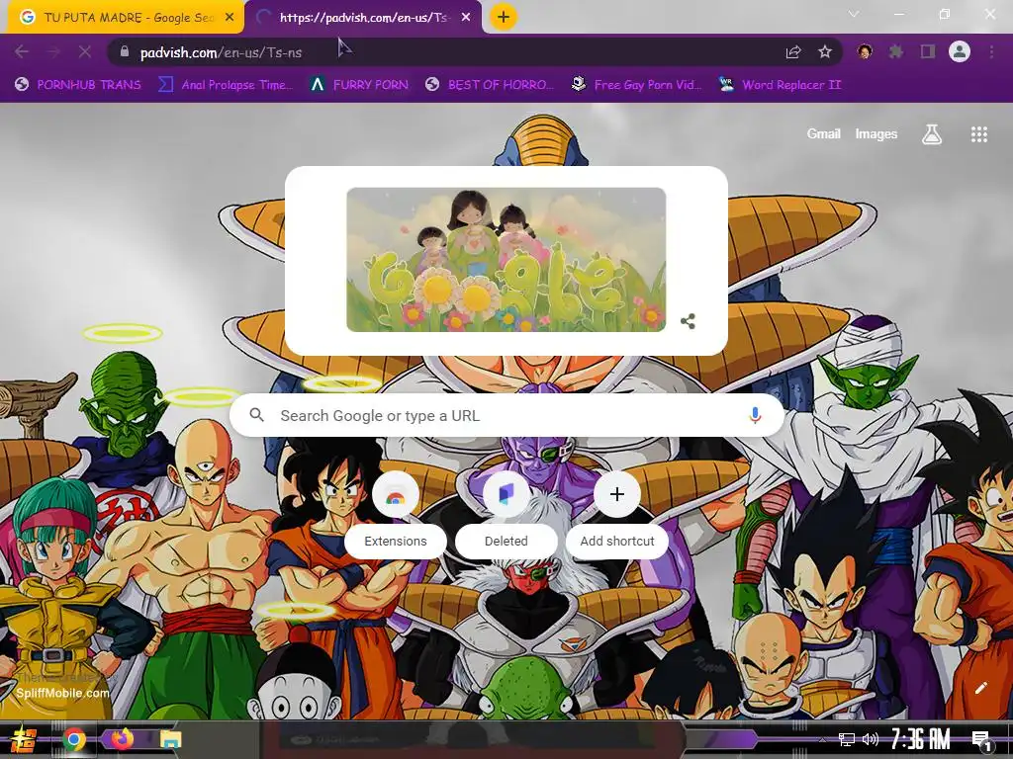Image resolution: width=1013 pixels, height=759 pixels.
Task: Open the Word Replacer II bookmark
Action: (781, 85)
